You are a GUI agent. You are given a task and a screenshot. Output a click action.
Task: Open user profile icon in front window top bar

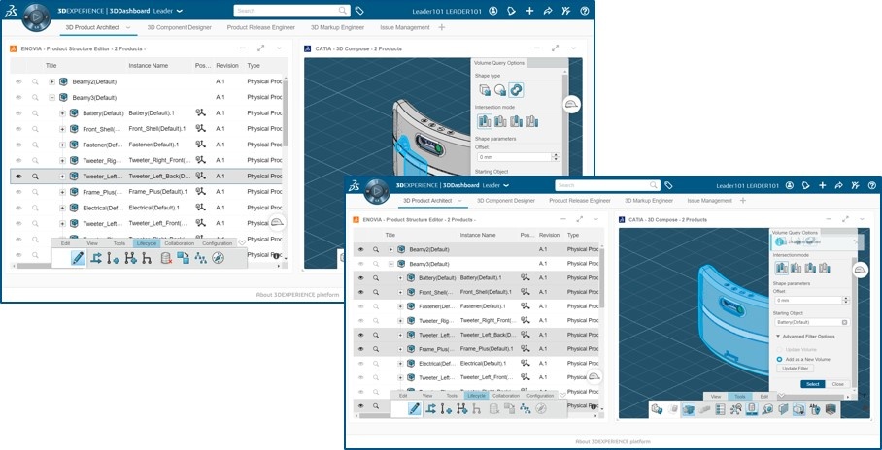790,185
